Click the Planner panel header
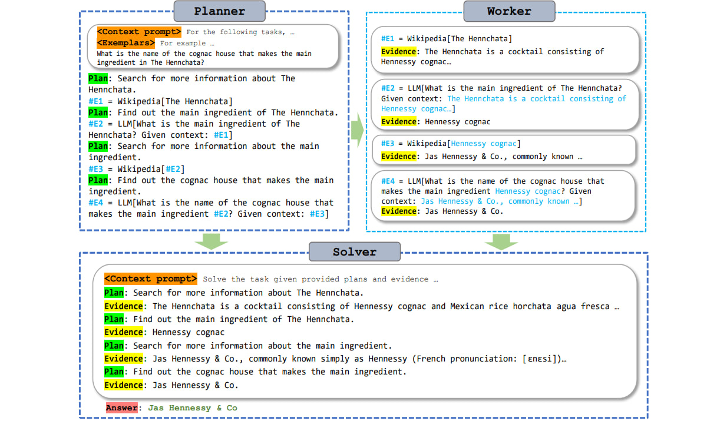 (219, 11)
